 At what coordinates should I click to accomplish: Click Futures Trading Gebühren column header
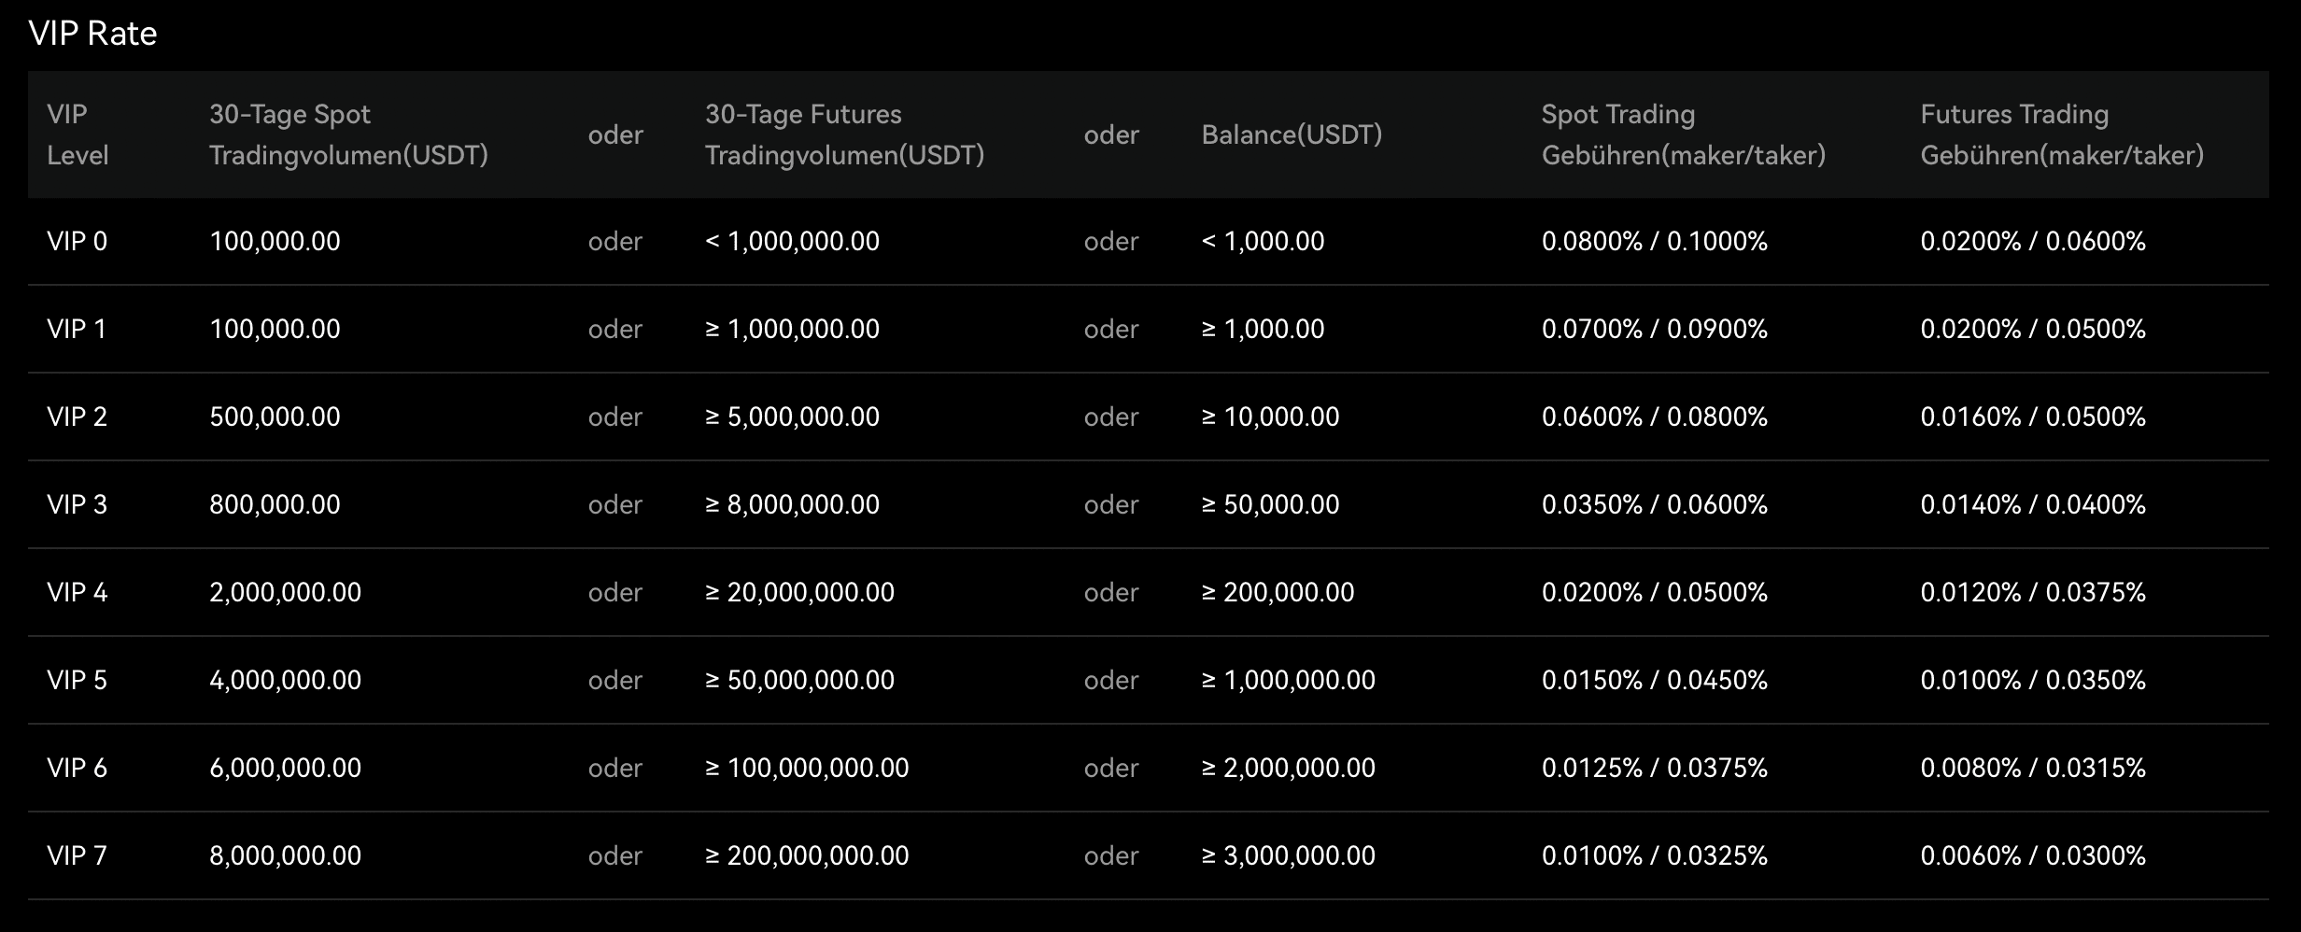[2061, 134]
